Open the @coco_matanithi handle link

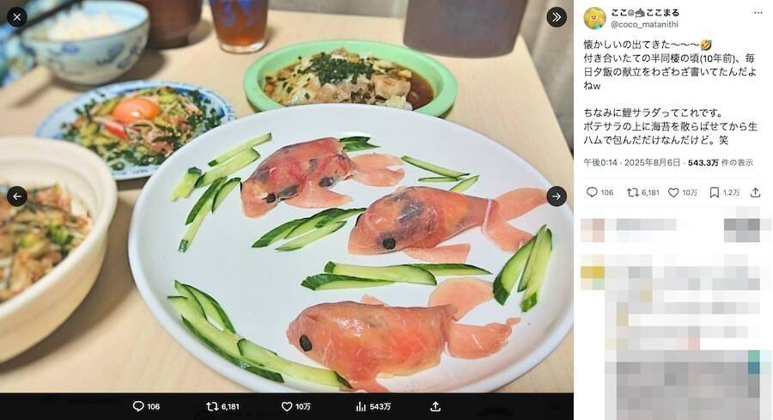click(644, 25)
